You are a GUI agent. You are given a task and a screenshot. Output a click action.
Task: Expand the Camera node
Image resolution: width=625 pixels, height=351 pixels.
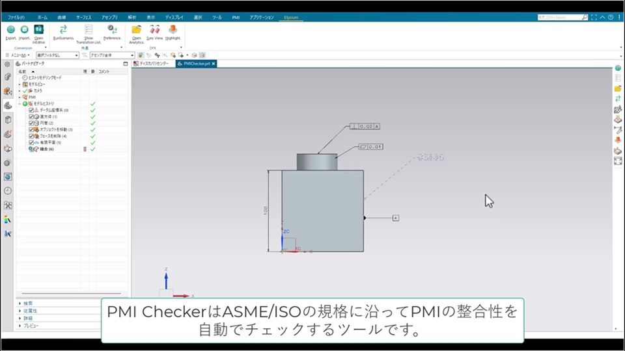point(20,91)
